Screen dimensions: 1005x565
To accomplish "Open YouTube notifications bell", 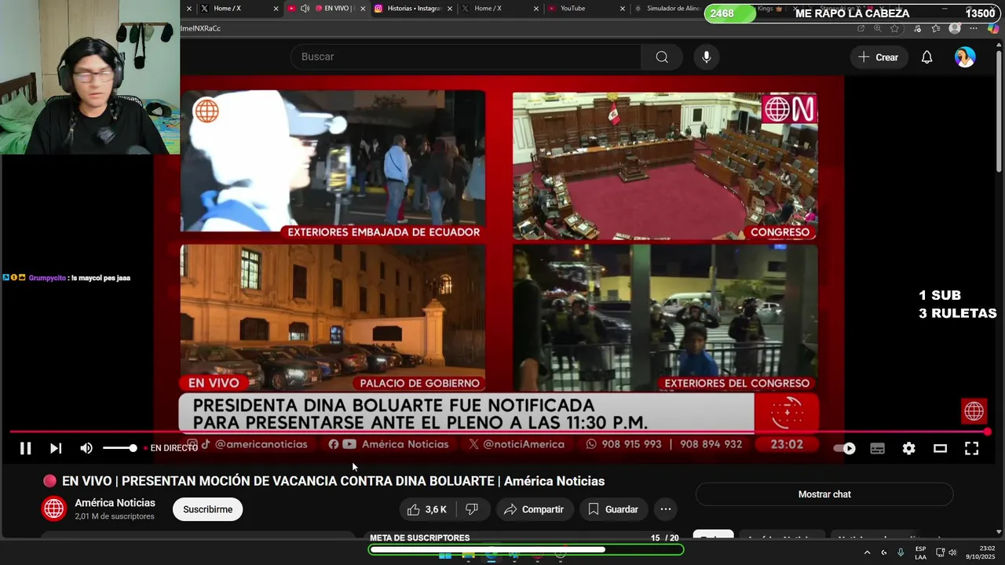I will pos(926,57).
